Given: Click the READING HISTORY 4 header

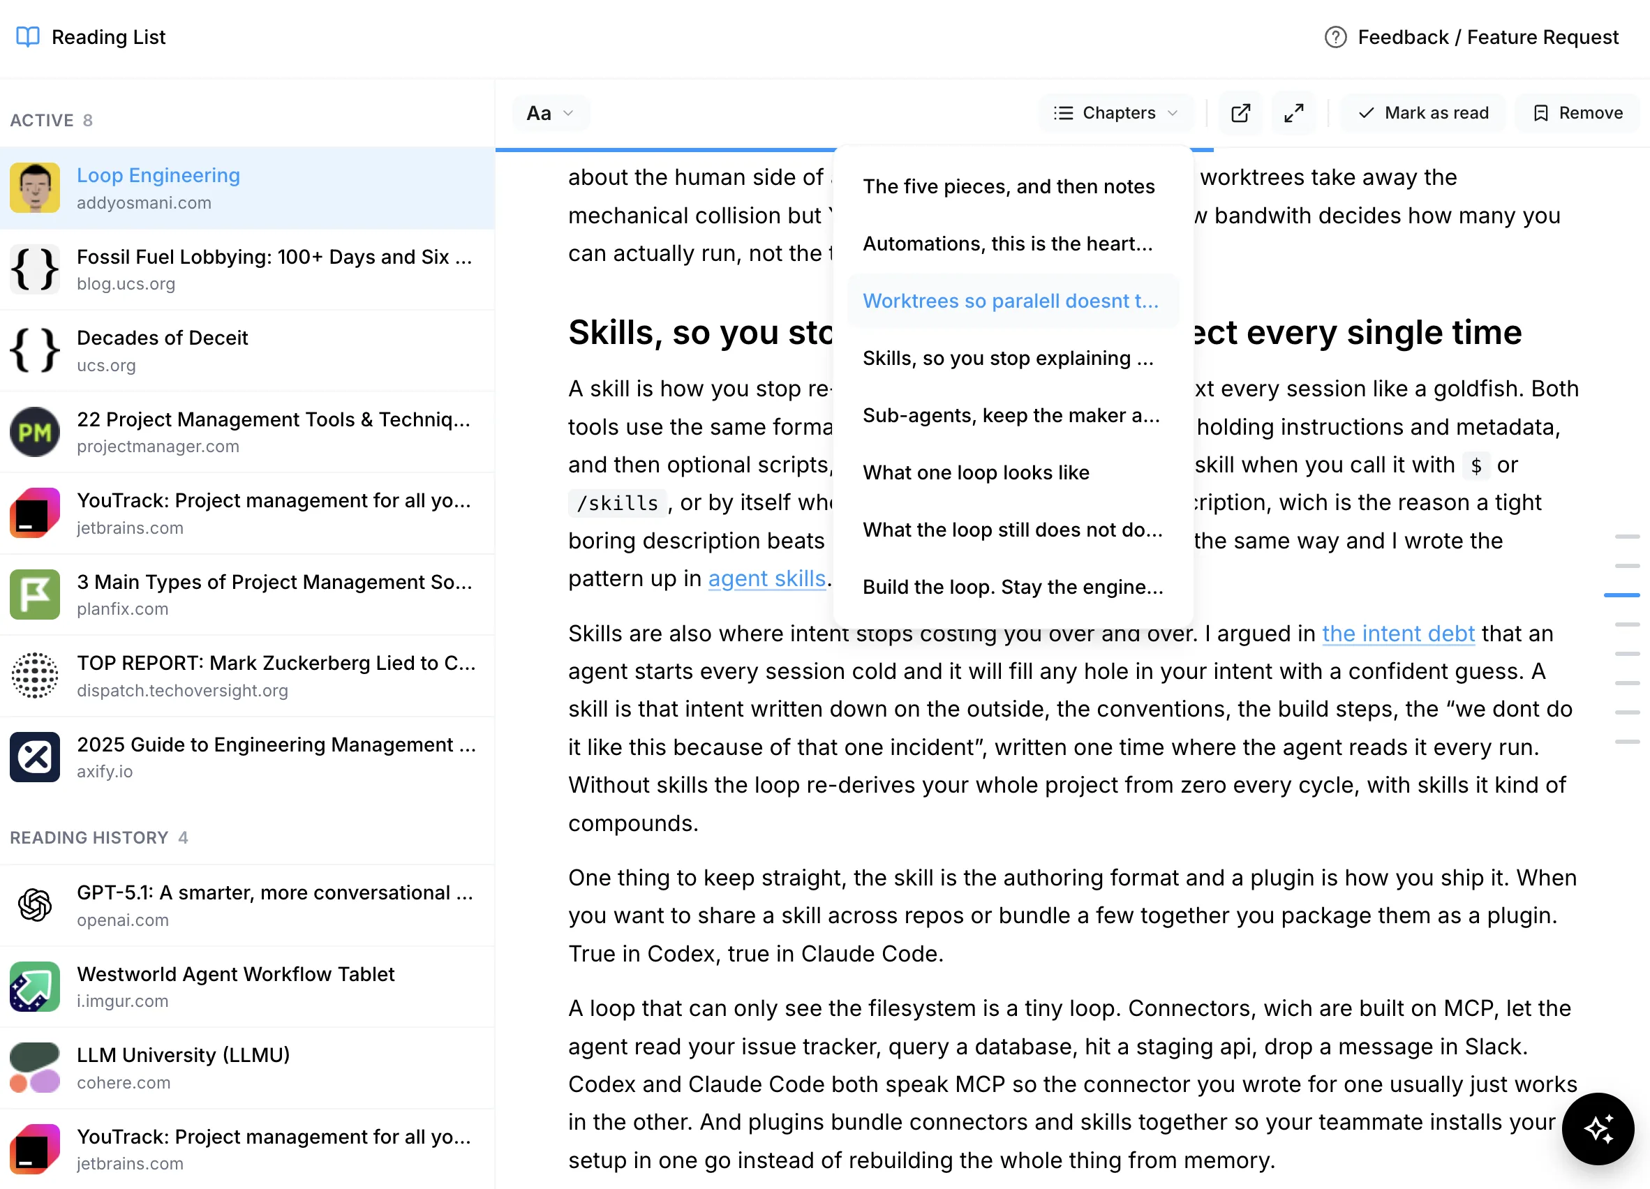Looking at the screenshot, I should pyautogui.click(x=99, y=838).
